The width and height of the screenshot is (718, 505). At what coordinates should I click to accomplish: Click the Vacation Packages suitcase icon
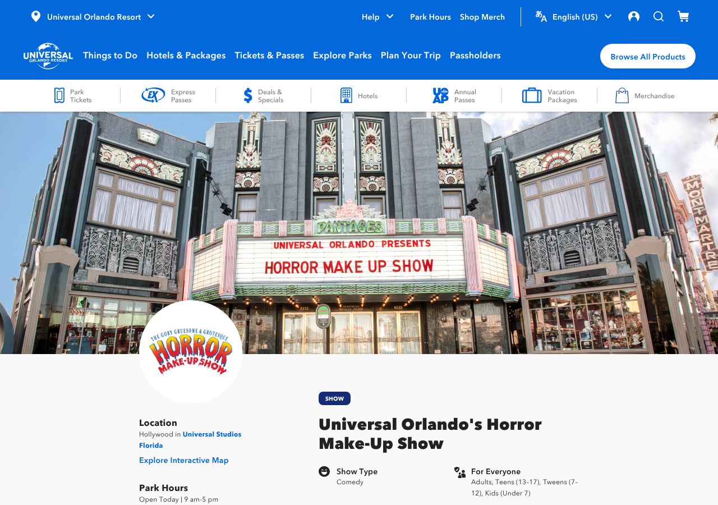click(532, 95)
